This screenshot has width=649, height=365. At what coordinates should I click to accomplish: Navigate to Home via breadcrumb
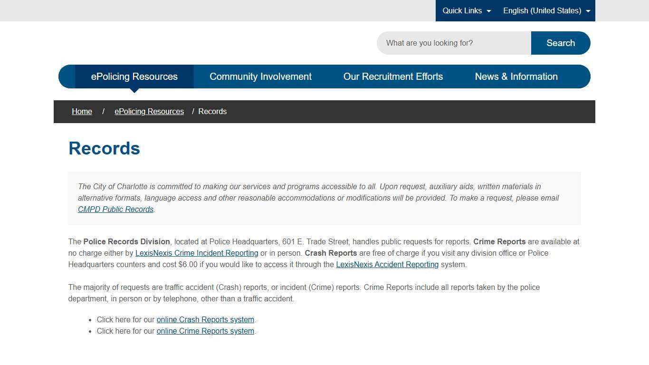pos(82,111)
